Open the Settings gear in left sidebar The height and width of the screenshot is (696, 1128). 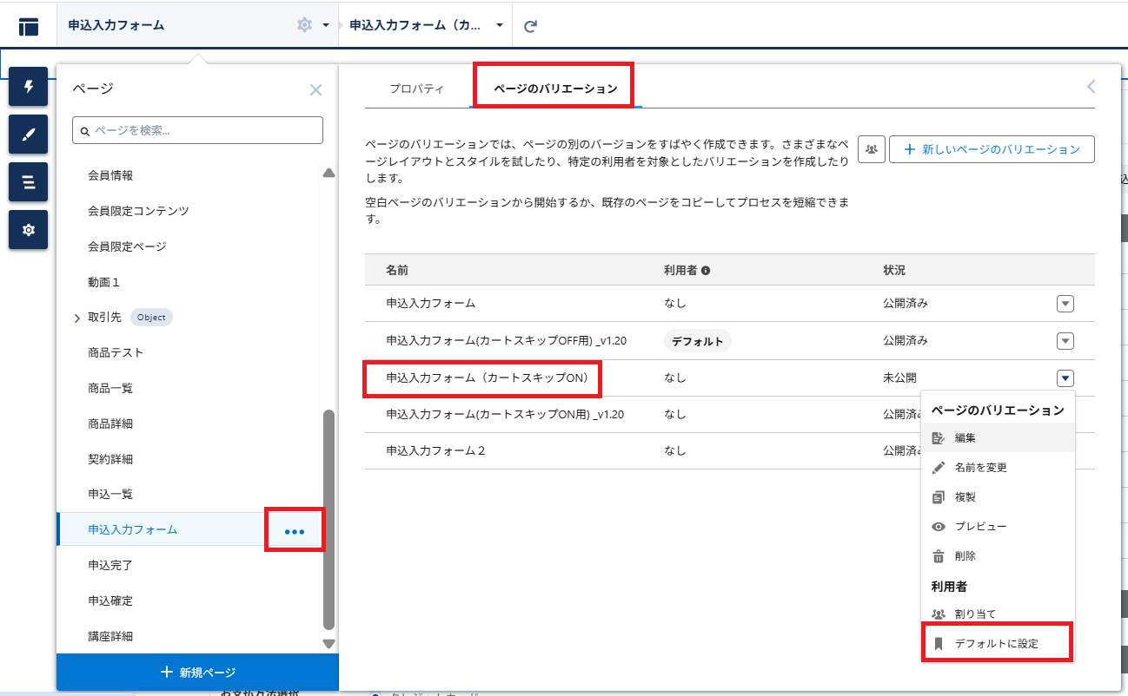(x=28, y=230)
